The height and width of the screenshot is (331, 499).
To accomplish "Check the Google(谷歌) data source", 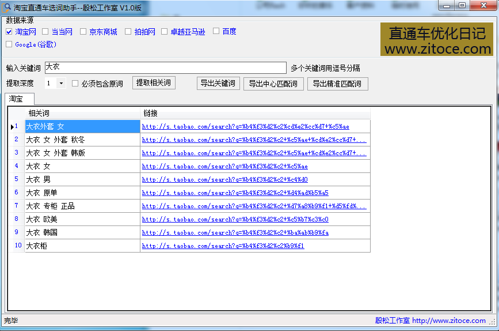I will coord(9,44).
